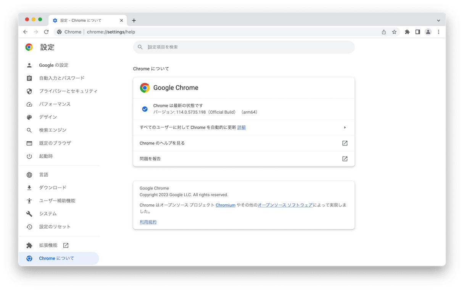Click the Chrome について page heading
464x290 pixels.
(151, 69)
